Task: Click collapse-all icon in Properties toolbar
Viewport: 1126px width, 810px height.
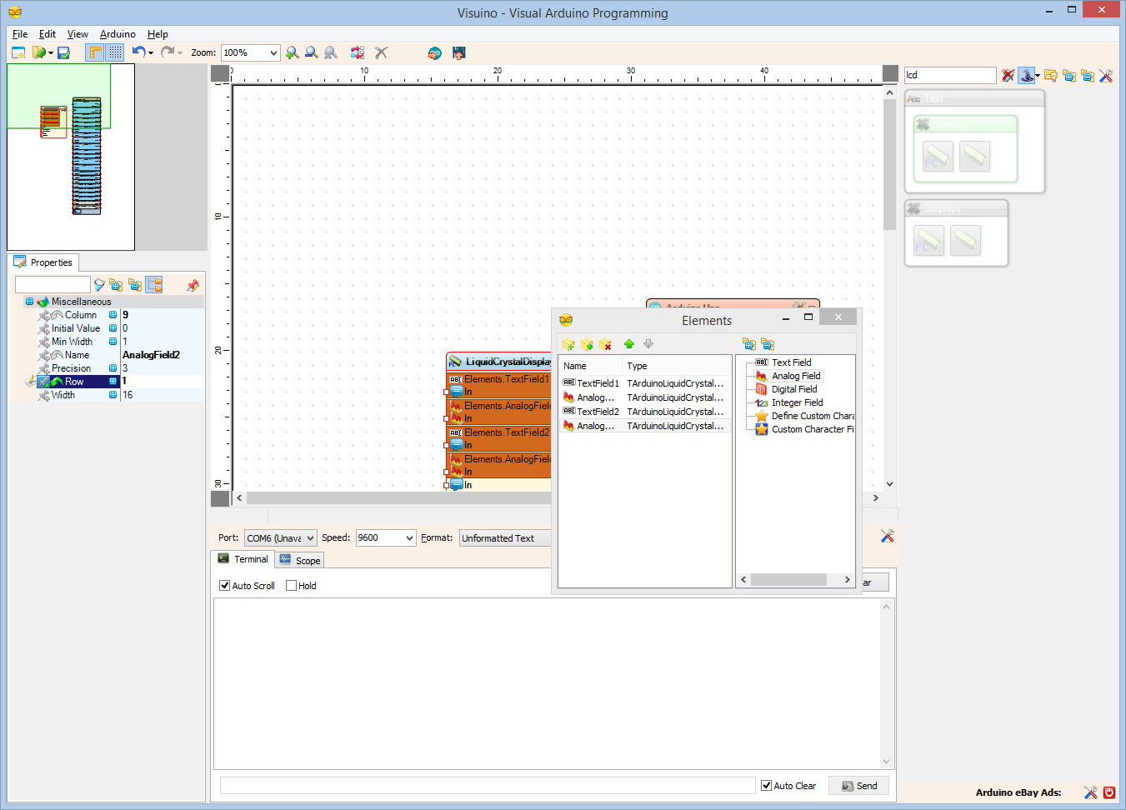Action: tap(135, 285)
